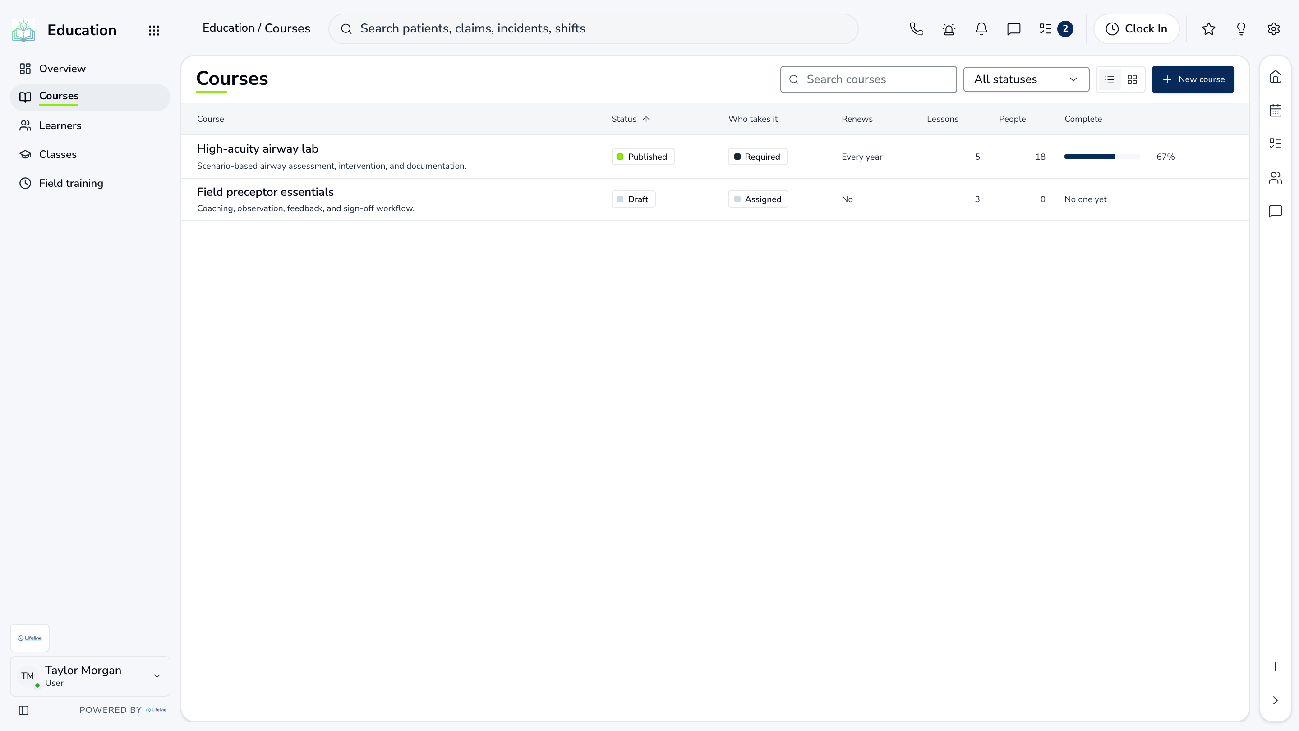Click the Course column header
Viewport: 1299px width, 731px height.
[210, 119]
